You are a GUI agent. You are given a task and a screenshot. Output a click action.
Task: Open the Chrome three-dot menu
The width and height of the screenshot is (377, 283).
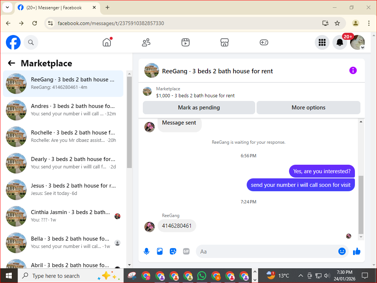[x=369, y=23]
